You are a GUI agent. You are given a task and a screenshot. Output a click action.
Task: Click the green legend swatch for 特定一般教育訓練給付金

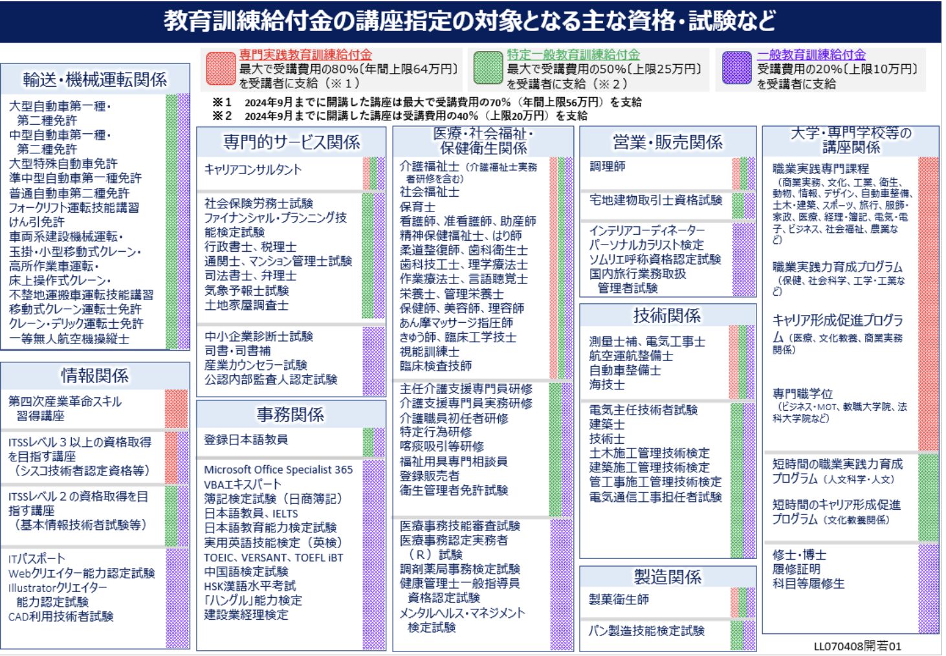pos(487,69)
